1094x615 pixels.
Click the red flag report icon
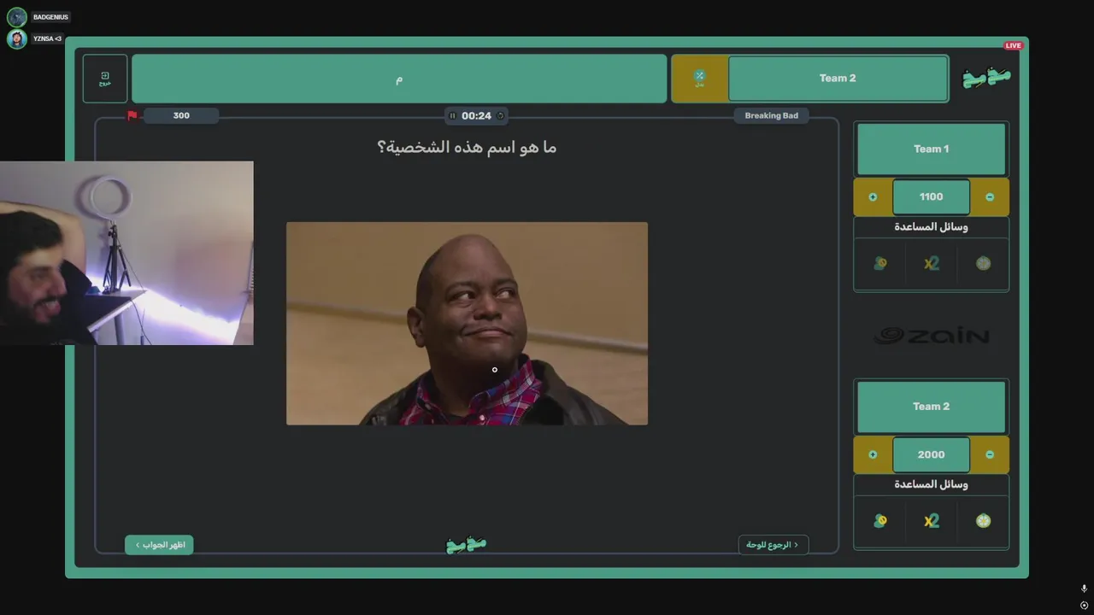(132, 115)
